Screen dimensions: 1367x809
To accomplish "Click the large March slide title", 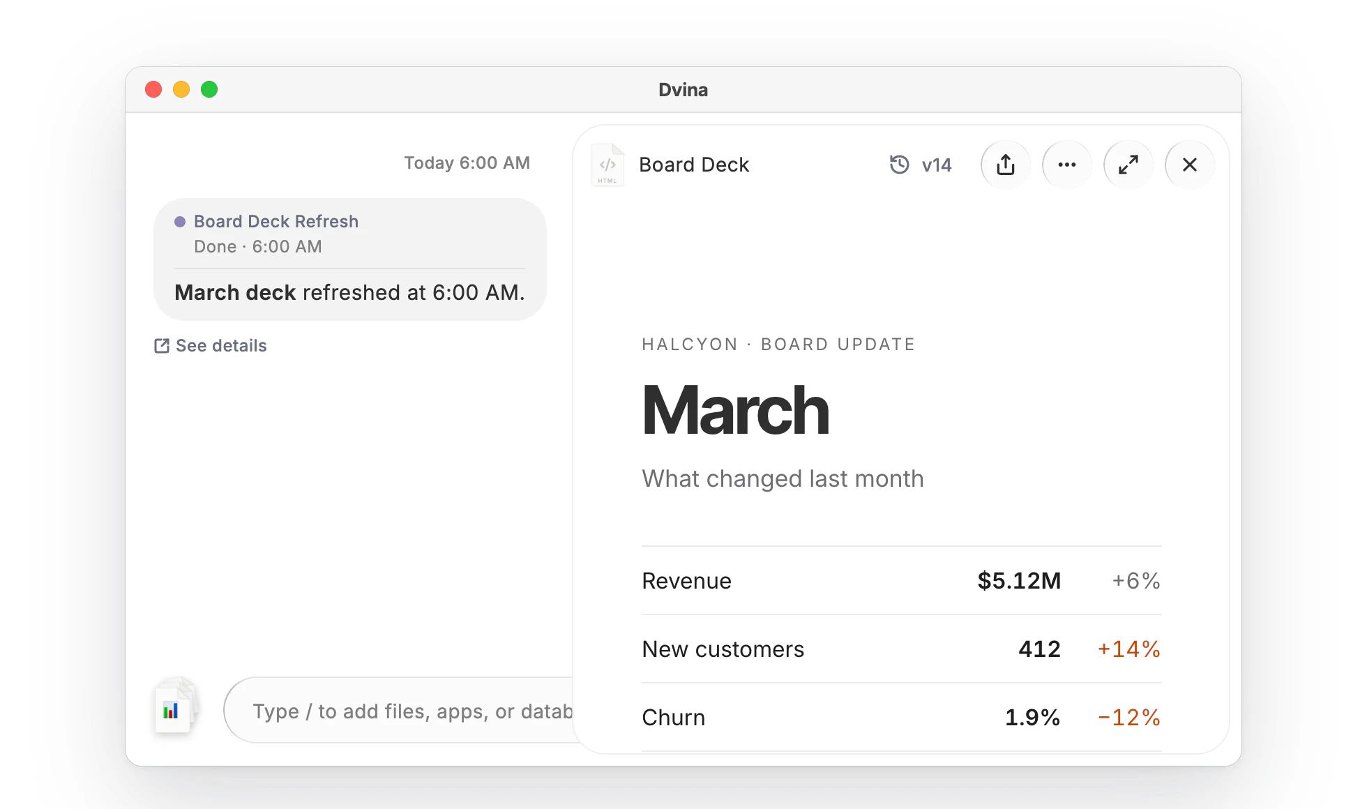I will 735,411.
